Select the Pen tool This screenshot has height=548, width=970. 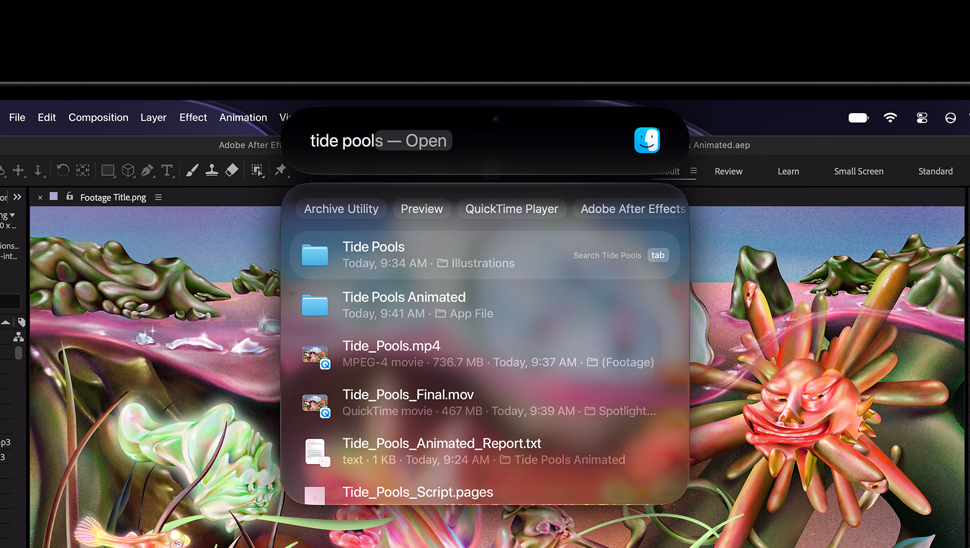pyautogui.click(x=147, y=171)
